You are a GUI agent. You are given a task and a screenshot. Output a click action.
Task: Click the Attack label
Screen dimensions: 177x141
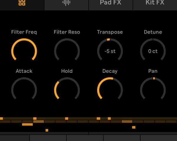coord(24,71)
